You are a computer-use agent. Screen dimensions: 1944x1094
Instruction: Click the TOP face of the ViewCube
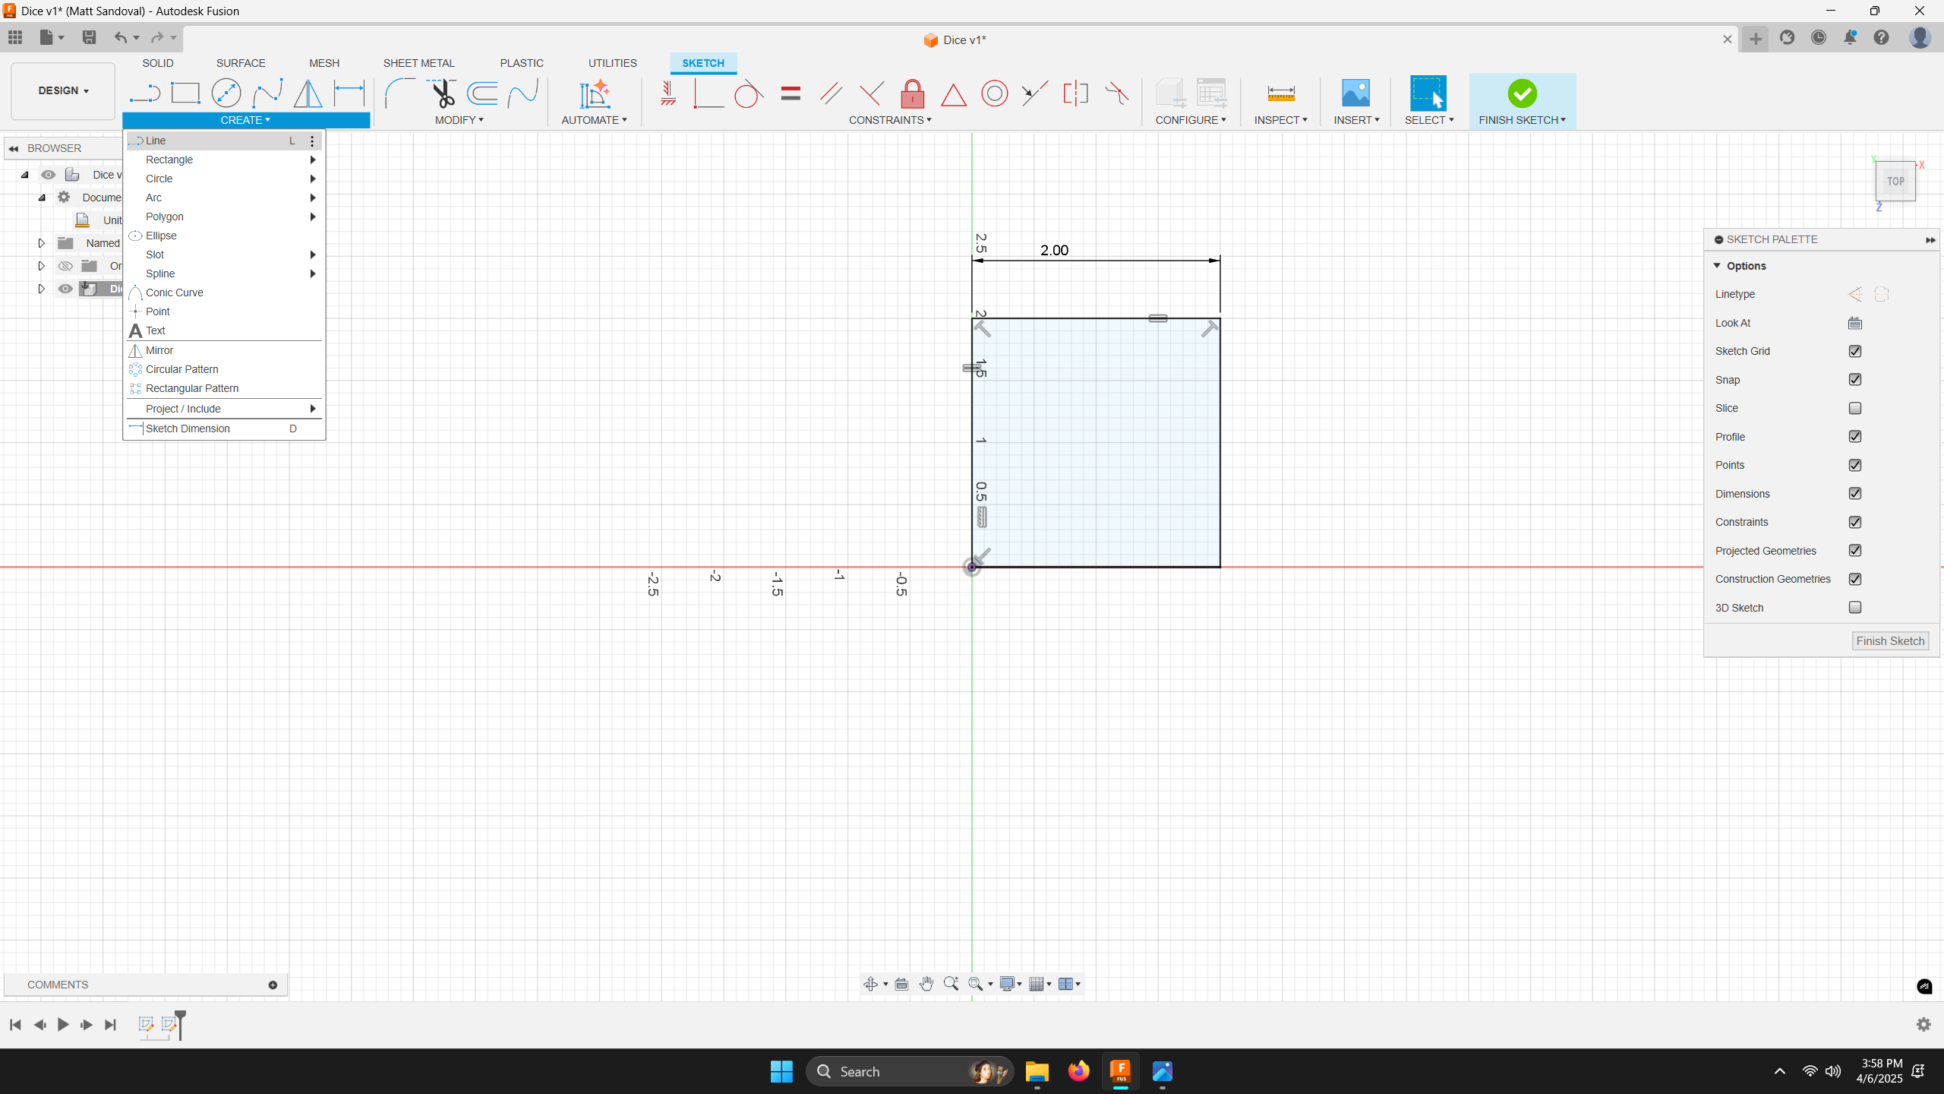[1895, 182]
